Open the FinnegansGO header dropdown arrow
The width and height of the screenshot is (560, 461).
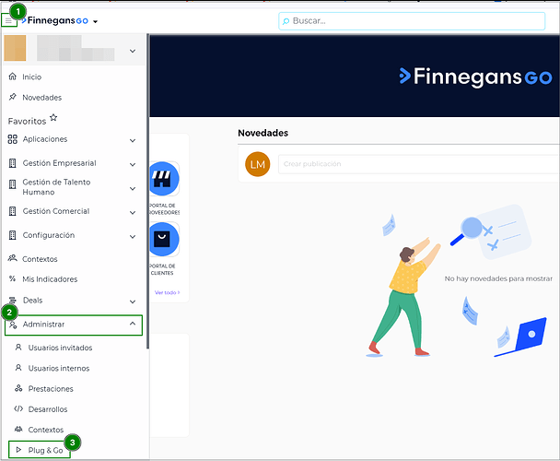click(x=96, y=21)
